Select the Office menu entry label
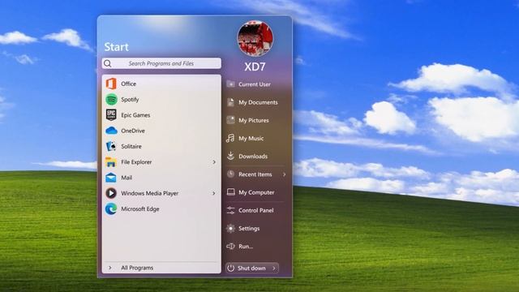 (x=128, y=84)
